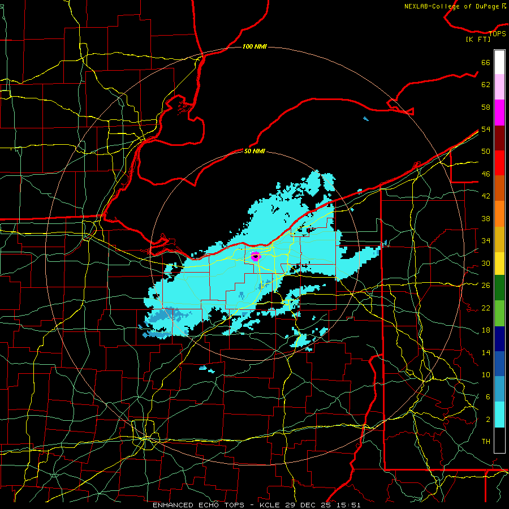Select the KCLE radar site identifier
Screen dimensions: 509x509
(270, 505)
